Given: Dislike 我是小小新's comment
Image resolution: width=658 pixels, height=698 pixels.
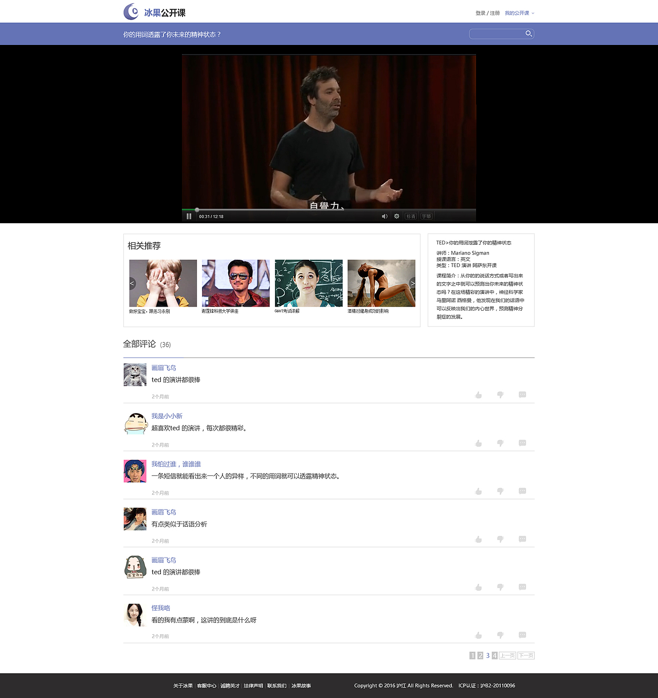Looking at the screenshot, I should (x=500, y=443).
